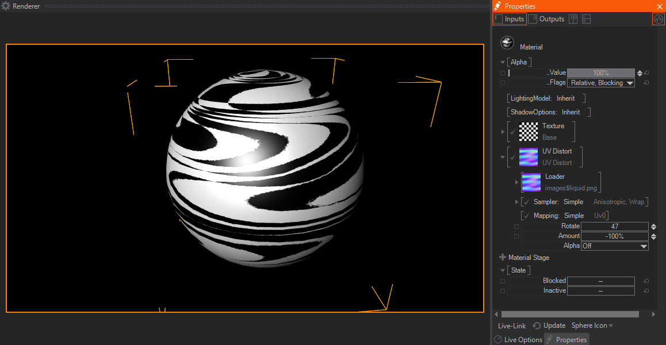This screenshot has width=666, height=345.
Task: Click the Rotate value field showing 47
Action: 614,227
